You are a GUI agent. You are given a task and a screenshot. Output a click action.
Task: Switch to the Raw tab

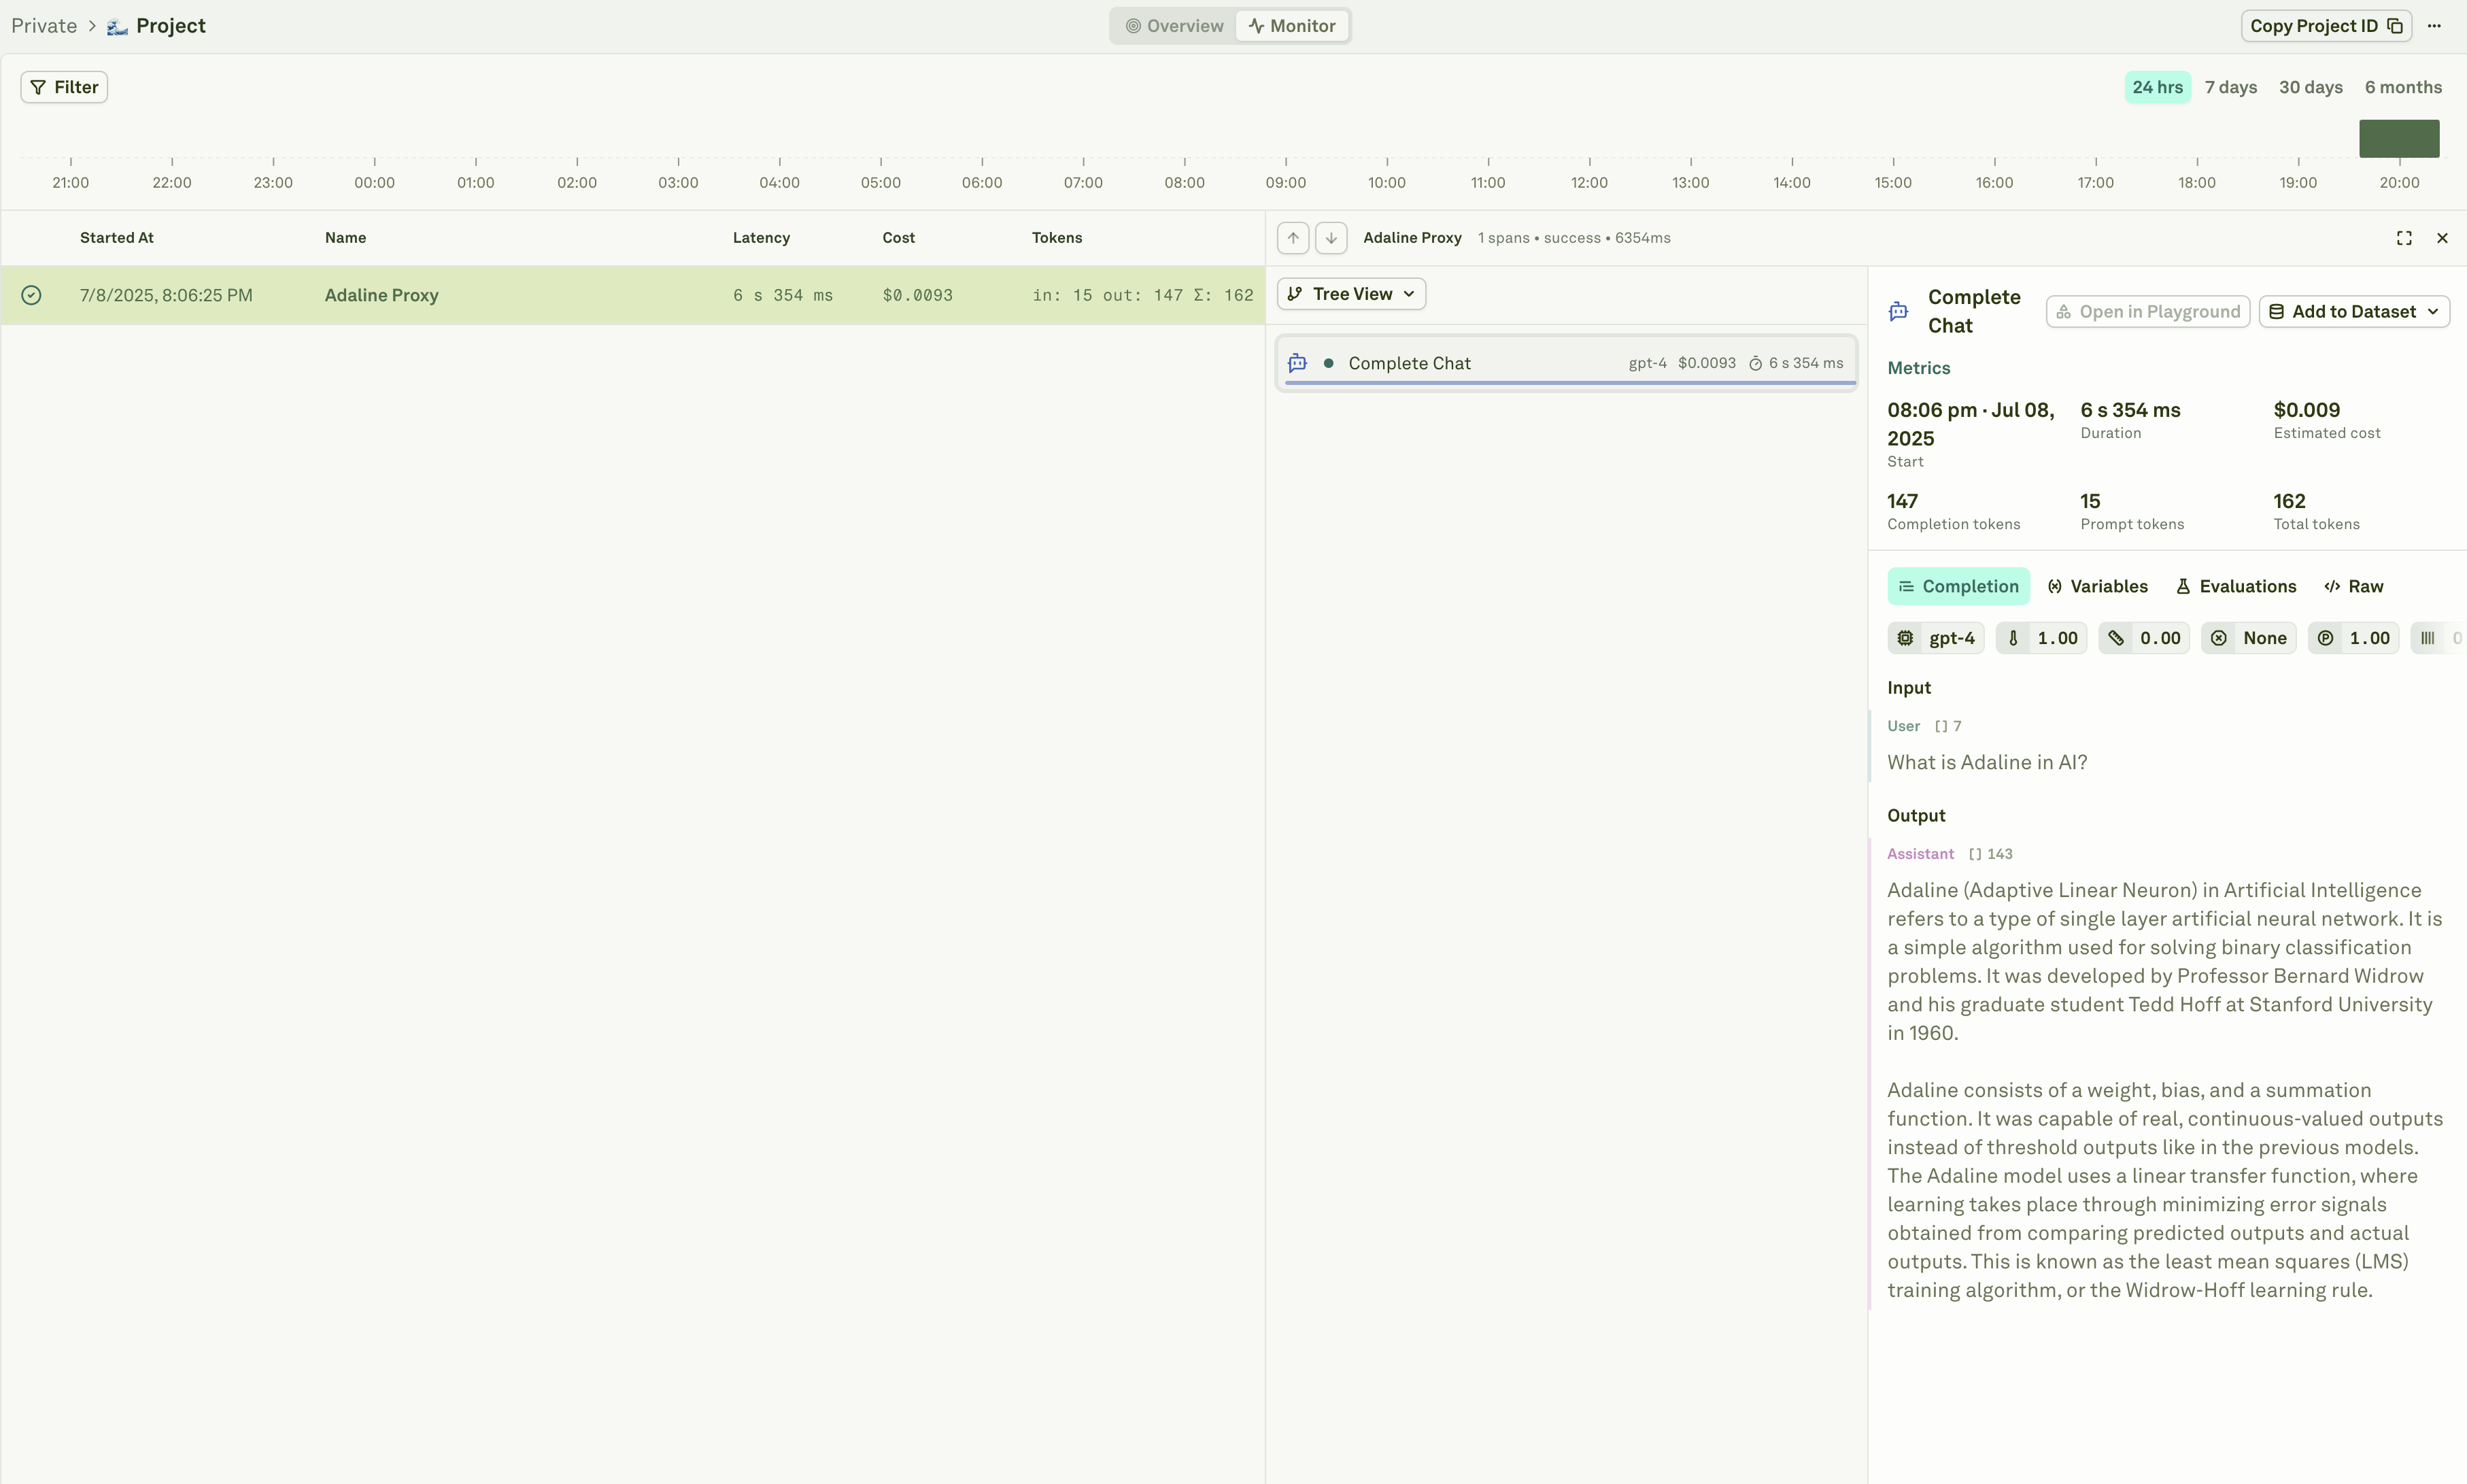click(x=2354, y=586)
